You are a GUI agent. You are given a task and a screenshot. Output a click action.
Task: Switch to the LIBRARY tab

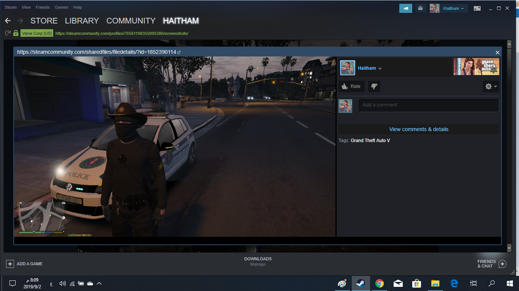tap(82, 21)
